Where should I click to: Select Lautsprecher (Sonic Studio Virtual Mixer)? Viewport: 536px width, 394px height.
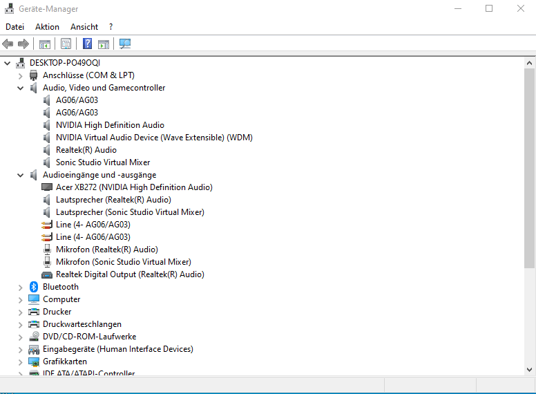coord(130,212)
